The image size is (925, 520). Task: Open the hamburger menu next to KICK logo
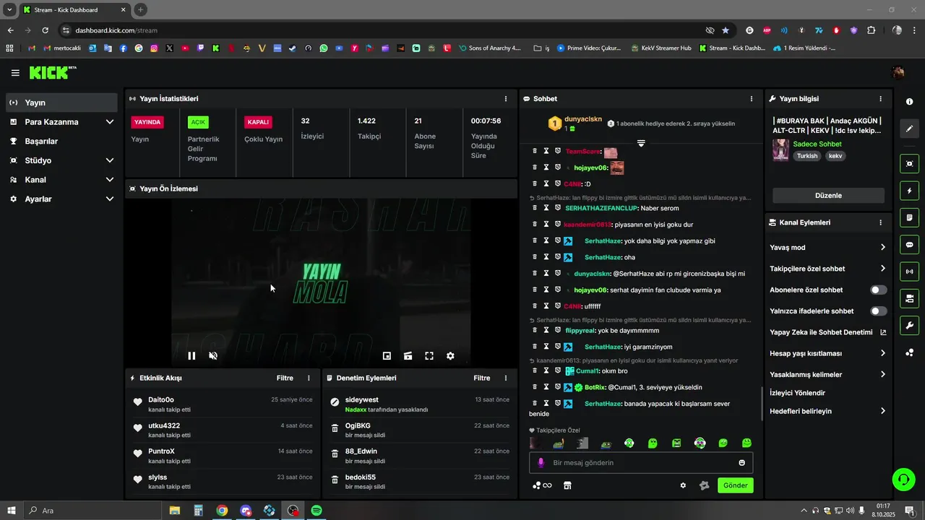[15, 73]
